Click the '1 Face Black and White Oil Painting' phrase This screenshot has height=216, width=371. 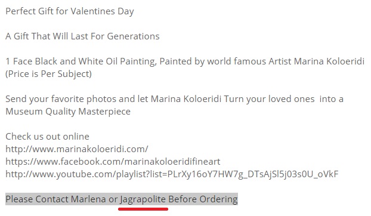point(81,61)
